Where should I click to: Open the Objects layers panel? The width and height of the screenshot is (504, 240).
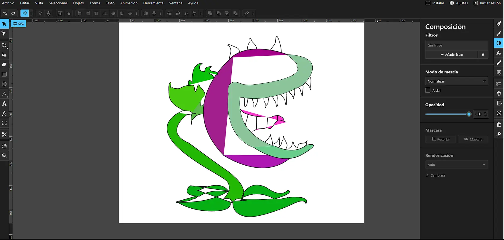pyautogui.click(x=499, y=94)
